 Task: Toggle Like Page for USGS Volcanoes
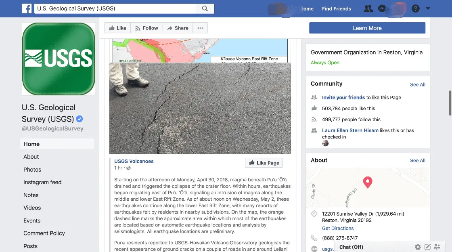point(264,163)
